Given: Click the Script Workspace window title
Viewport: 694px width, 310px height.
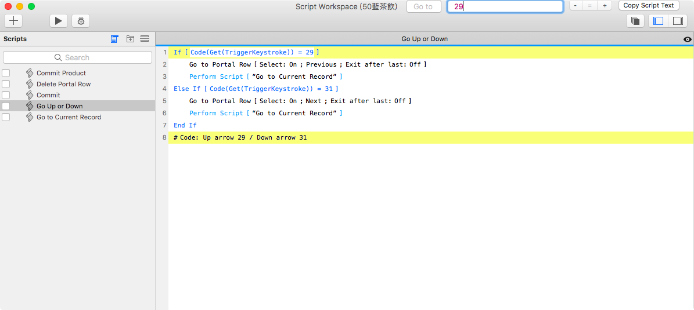Looking at the screenshot, I should 347,6.
